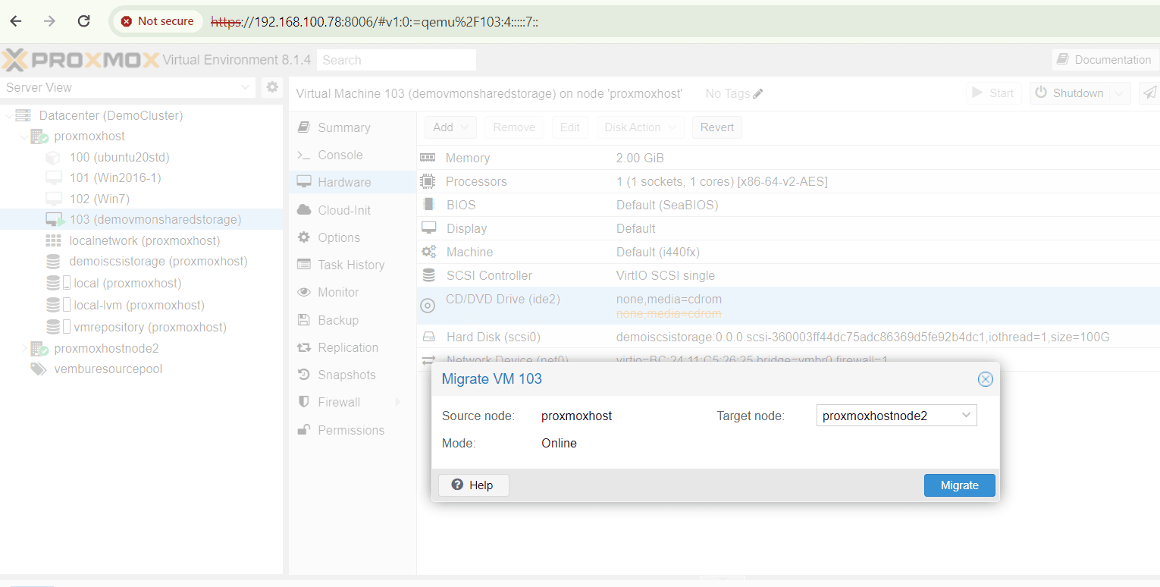This screenshot has height=587, width=1160.
Task: Open the Backup tab
Action: coord(353,320)
